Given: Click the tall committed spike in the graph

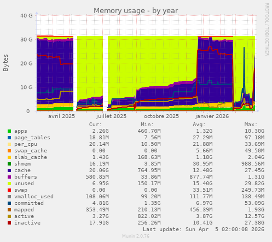Looking at the screenshot, I should 244,69.
